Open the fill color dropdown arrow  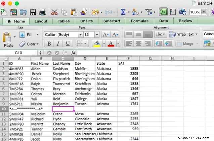point(104,44)
